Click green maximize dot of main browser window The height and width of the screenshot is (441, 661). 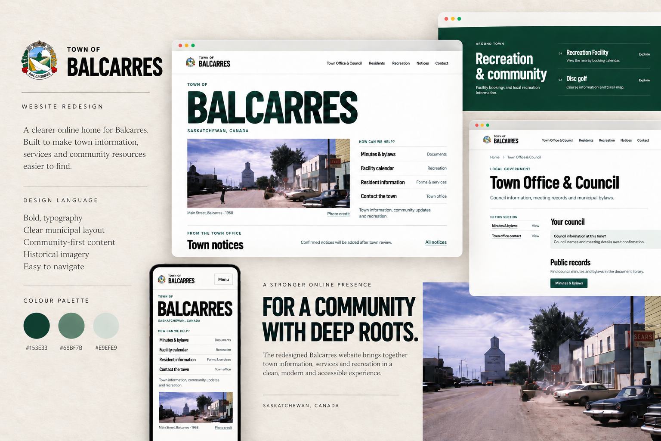point(193,45)
